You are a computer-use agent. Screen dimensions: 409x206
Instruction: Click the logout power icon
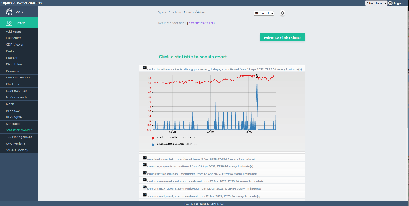(x=390, y=3)
